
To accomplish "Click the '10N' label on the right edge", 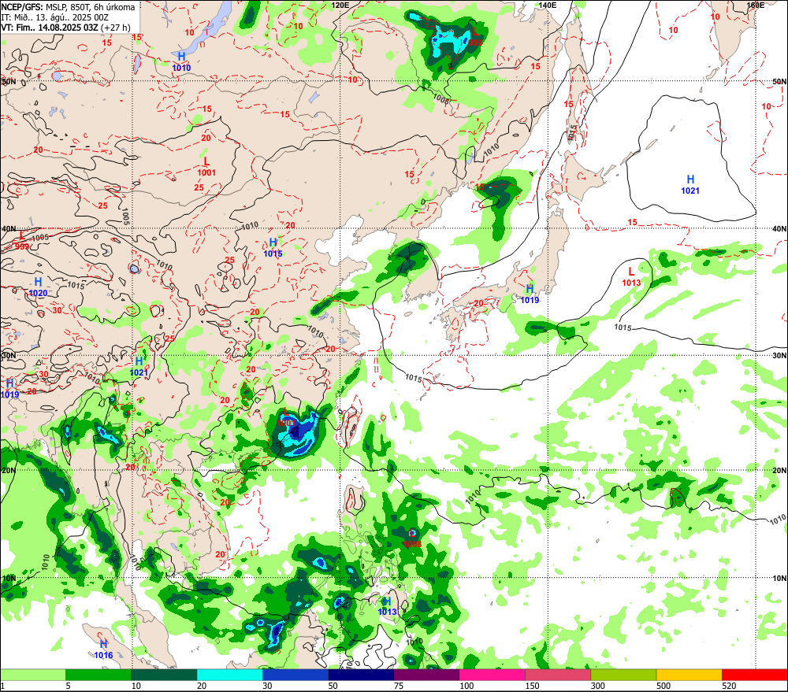I will coord(779,579).
